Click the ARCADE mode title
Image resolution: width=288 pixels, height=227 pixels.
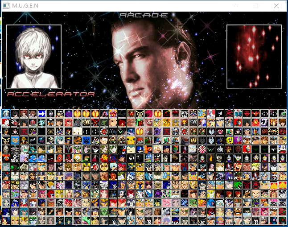pos(144,15)
